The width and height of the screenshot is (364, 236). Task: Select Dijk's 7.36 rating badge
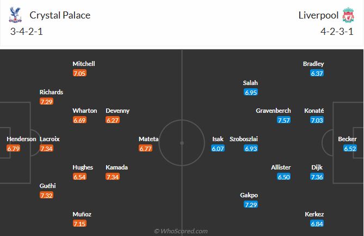[317, 177]
